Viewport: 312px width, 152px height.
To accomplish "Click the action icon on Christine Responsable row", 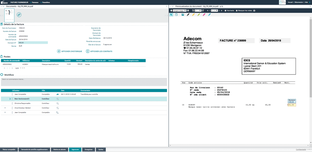I will coord(57,103).
